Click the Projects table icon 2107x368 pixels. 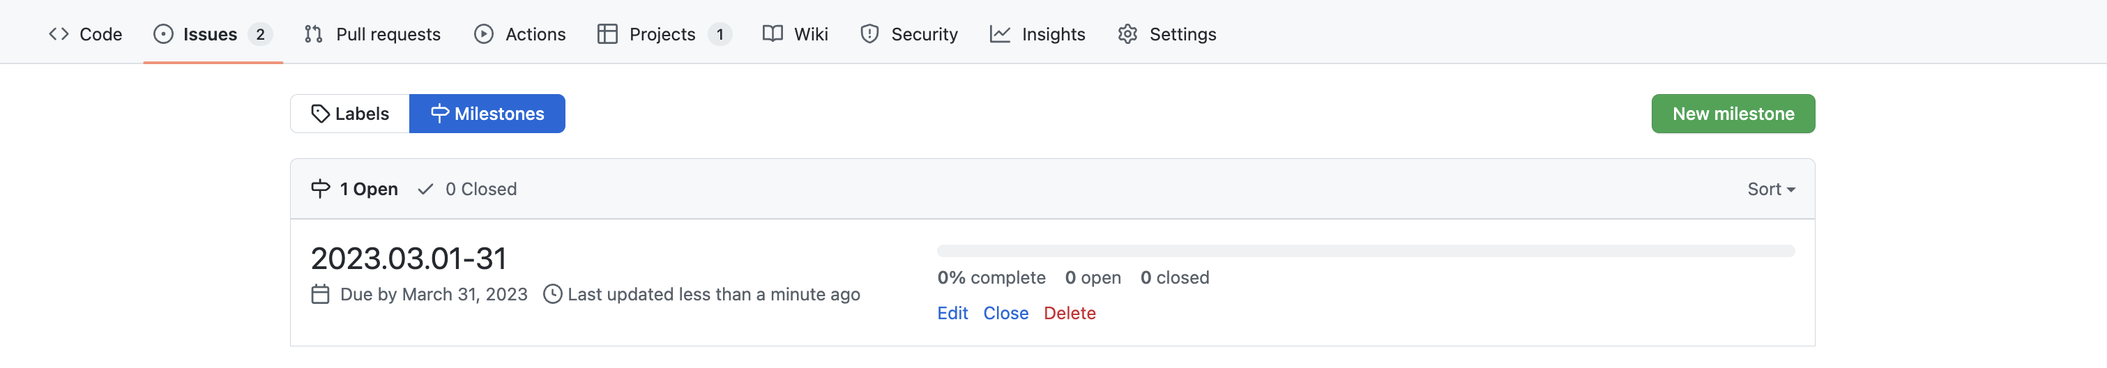coord(607,33)
